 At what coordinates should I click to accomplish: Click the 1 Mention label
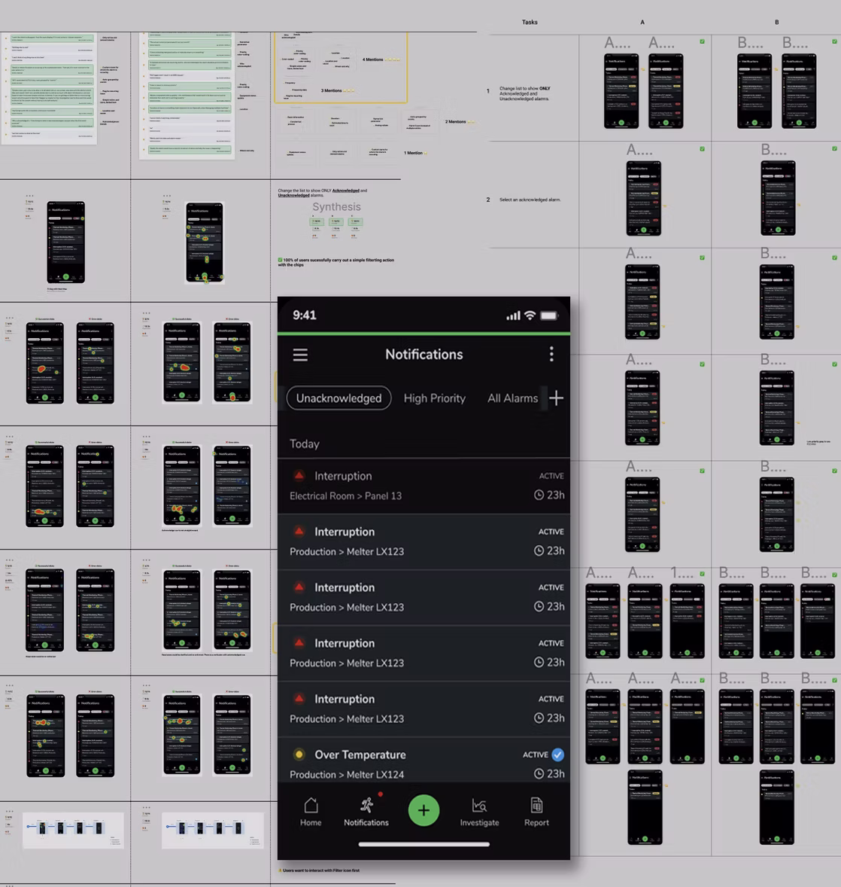[413, 153]
